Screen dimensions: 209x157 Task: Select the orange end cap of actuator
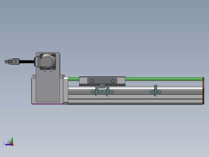pos(203,91)
